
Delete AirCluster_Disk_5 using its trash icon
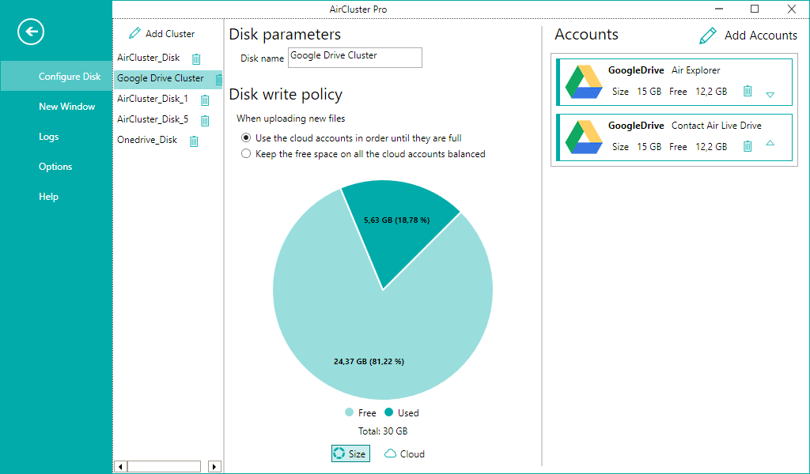point(205,121)
